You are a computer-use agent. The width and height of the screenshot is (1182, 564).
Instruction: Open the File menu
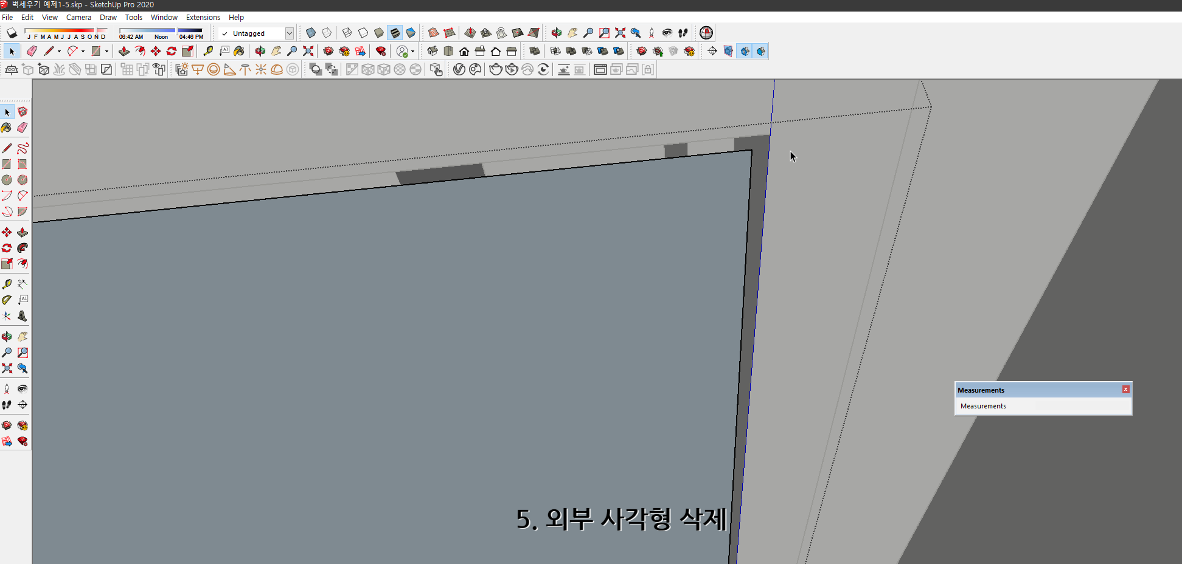click(x=7, y=18)
